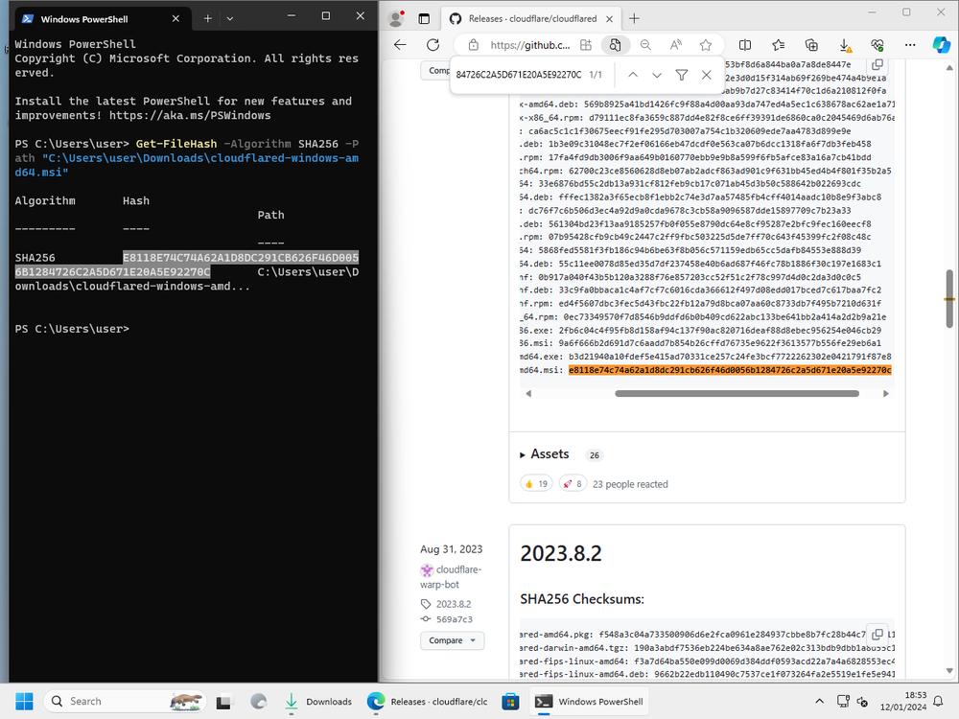Close the Releases cloudflare/cloudflared tab
This screenshot has width=959, height=719.
609,19
